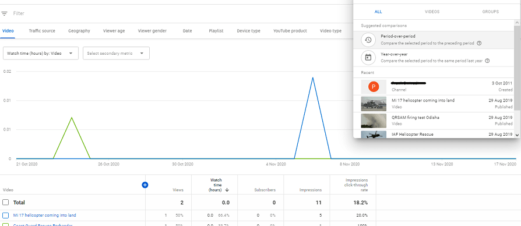Click the orange P channel avatar
This screenshot has width=521, height=226.
pyautogui.click(x=374, y=87)
